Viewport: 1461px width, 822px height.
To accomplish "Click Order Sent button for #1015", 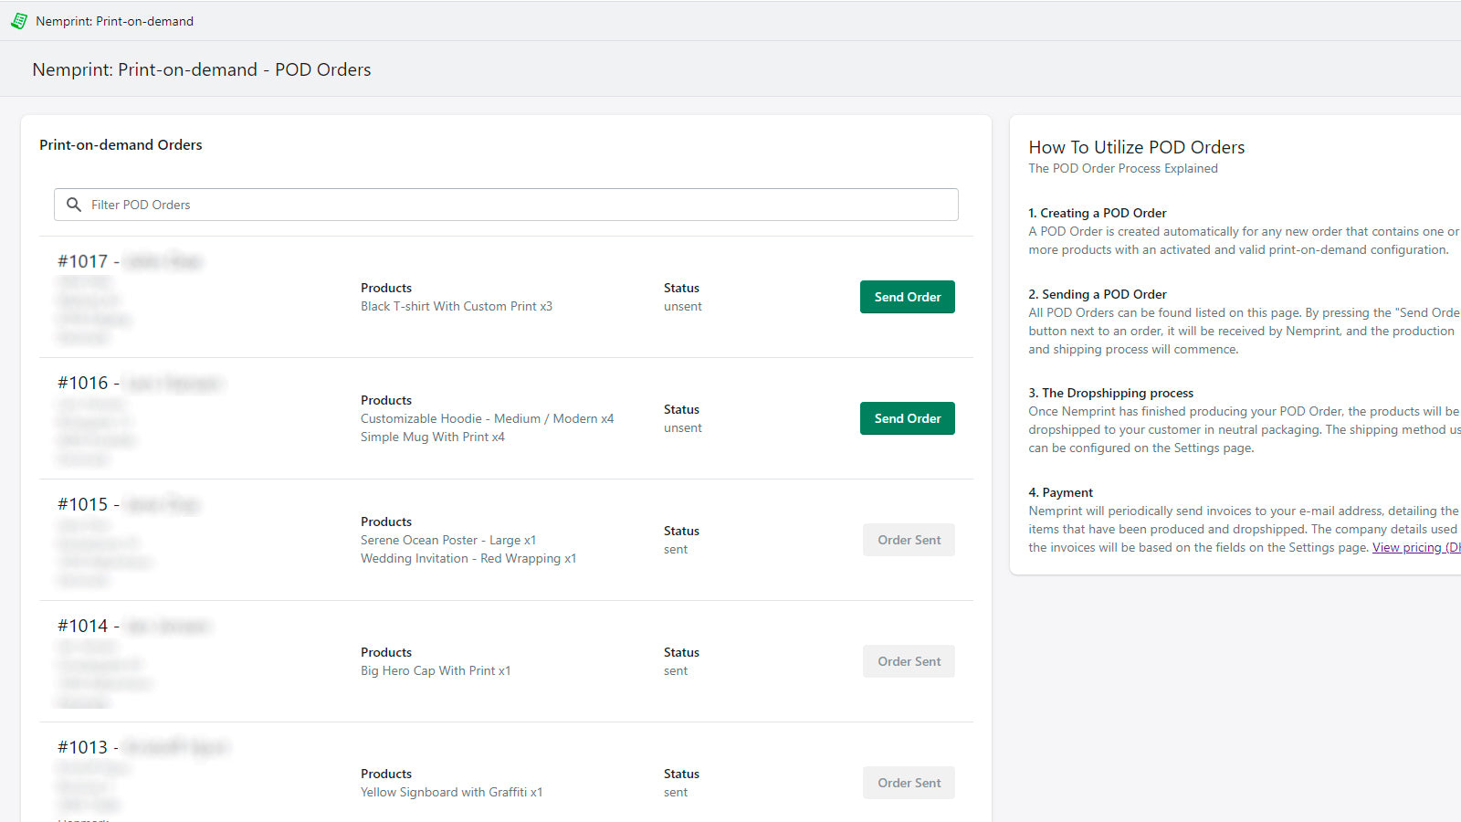I will (x=909, y=540).
